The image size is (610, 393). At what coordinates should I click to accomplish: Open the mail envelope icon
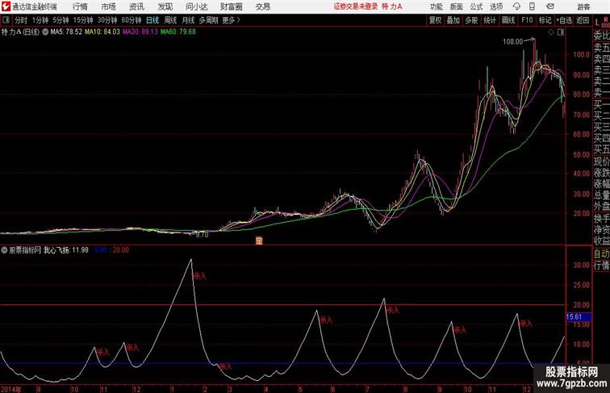click(550, 6)
